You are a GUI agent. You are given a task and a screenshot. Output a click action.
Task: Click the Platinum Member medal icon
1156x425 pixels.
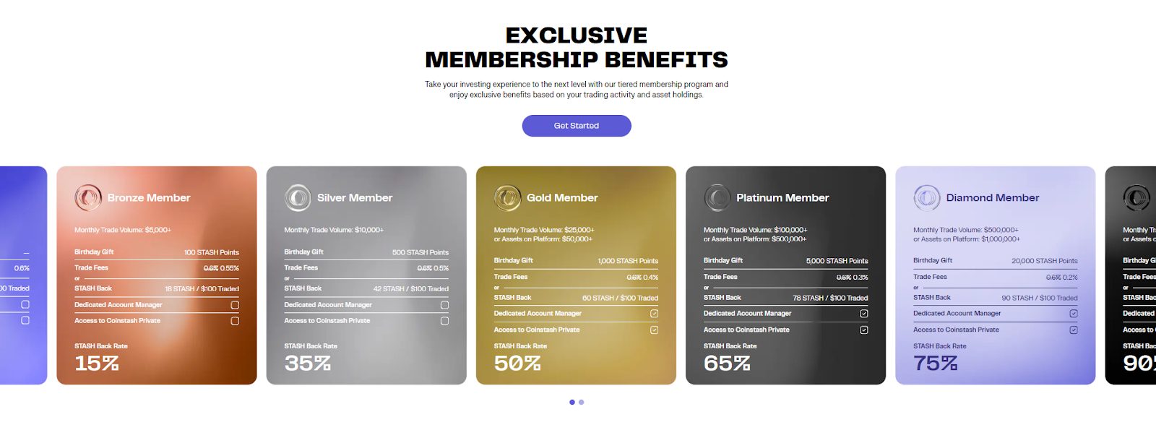(x=717, y=197)
